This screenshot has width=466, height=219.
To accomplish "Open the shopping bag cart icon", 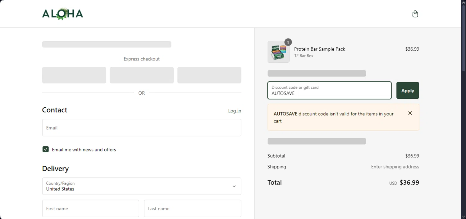I will coord(415,14).
